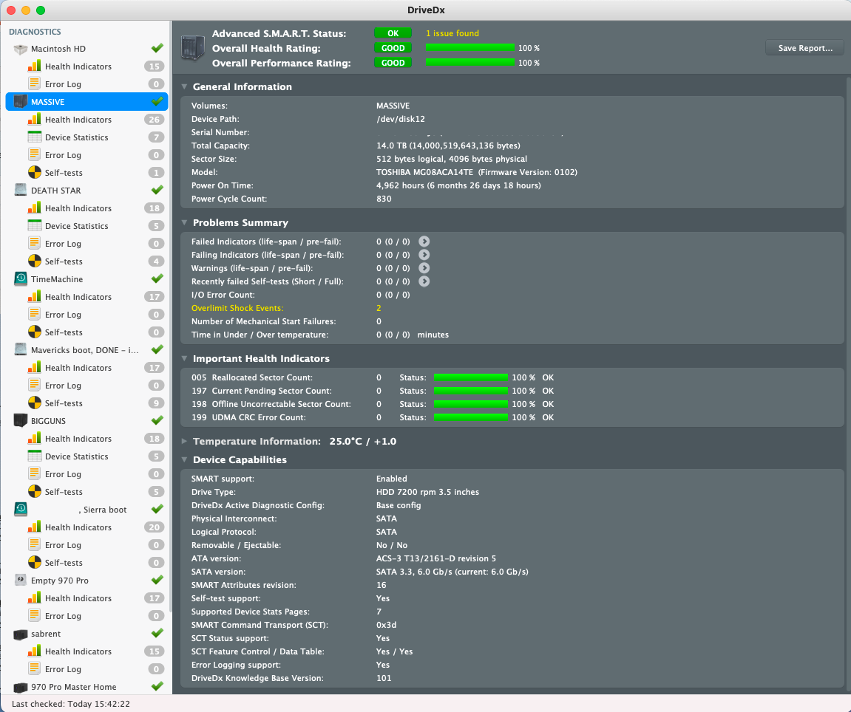Open Error Log row under Mavericks boot
The width and height of the screenshot is (851, 712).
pos(87,386)
